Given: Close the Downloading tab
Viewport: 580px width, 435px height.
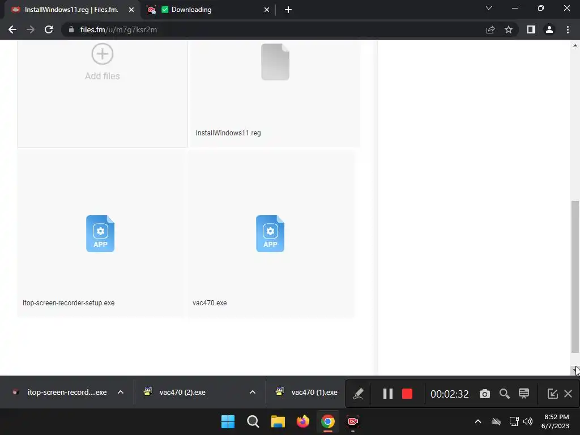Looking at the screenshot, I should point(267,10).
